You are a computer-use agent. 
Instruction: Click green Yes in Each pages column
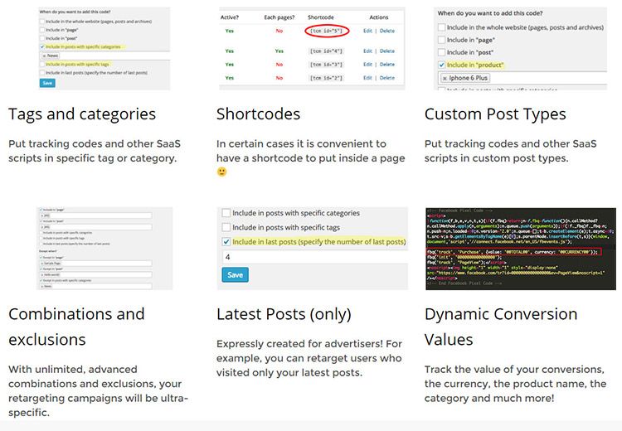(279, 51)
